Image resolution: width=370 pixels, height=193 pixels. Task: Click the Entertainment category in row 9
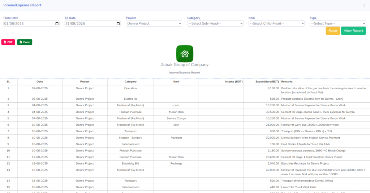[x=130, y=144]
